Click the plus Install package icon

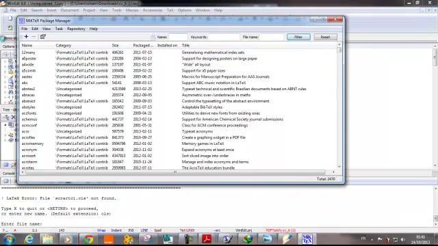point(26,36)
